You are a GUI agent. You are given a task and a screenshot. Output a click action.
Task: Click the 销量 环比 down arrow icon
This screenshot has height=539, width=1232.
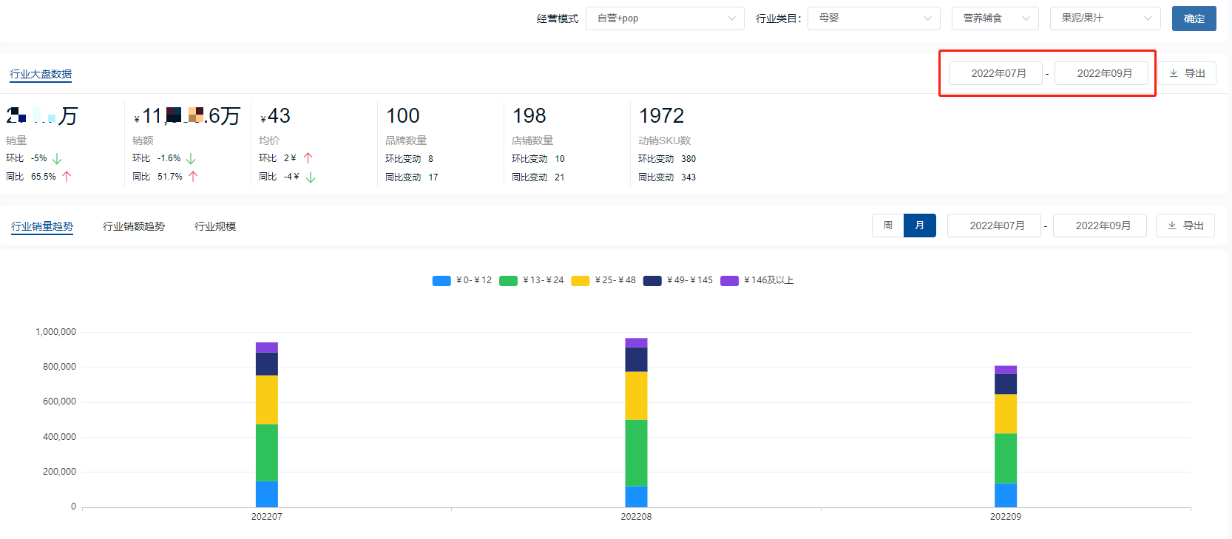[x=57, y=159]
